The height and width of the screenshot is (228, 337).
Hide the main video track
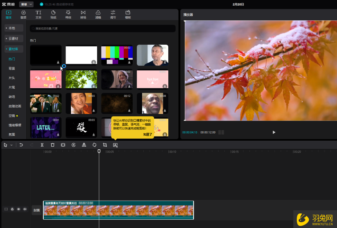click(19, 209)
